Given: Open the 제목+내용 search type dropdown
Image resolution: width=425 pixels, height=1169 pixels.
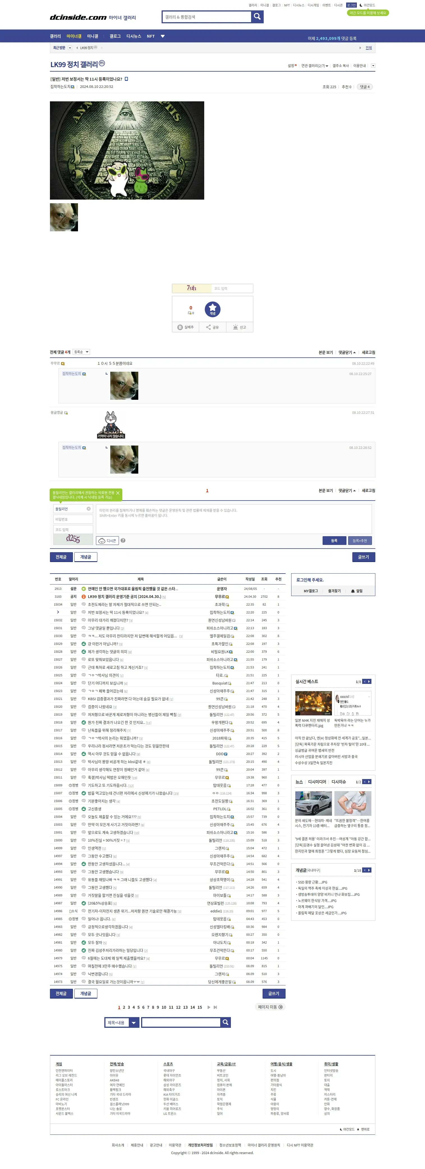Looking at the screenshot, I should click(121, 1022).
